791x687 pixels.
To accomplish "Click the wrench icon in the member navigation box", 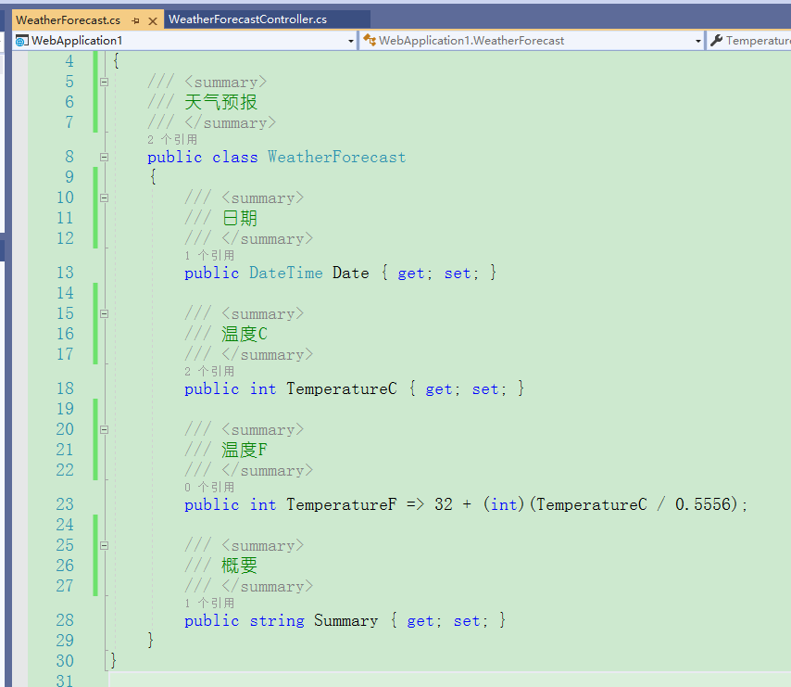I will (716, 40).
